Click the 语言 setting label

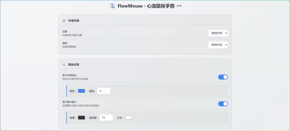[x=65, y=43]
